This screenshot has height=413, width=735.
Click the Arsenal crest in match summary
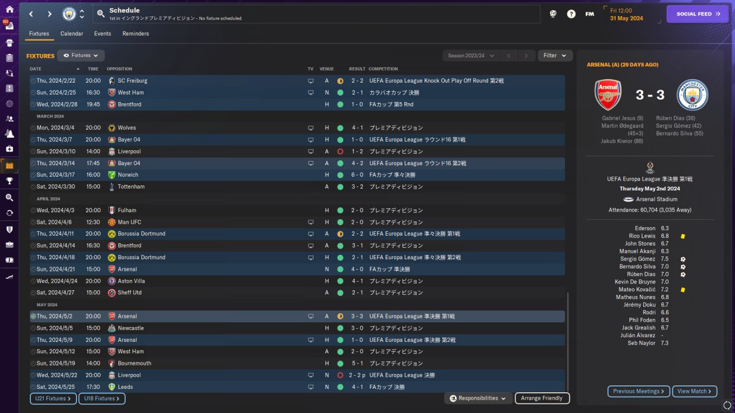[608, 95]
